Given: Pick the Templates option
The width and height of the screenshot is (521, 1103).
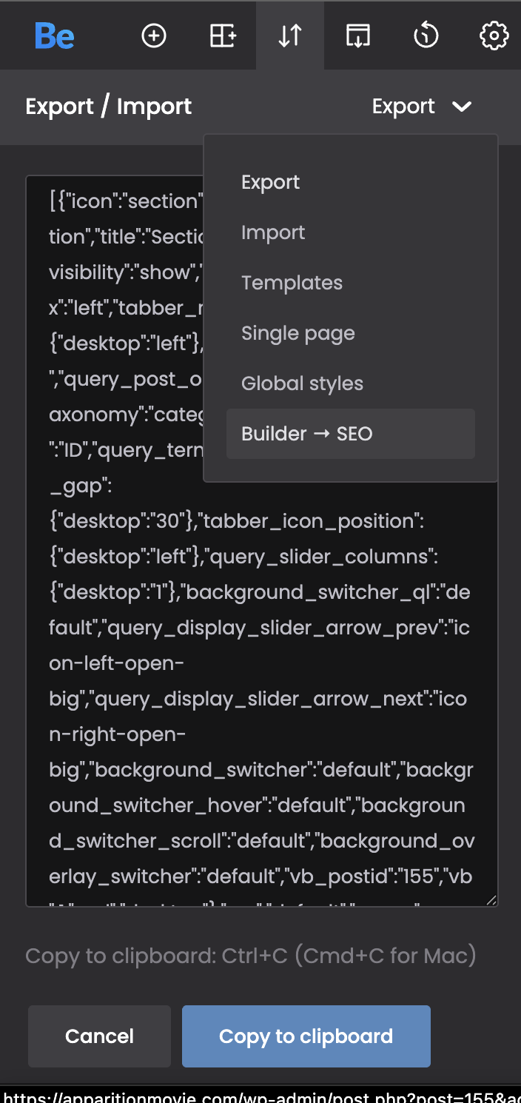Looking at the screenshot, I should 292,283.
